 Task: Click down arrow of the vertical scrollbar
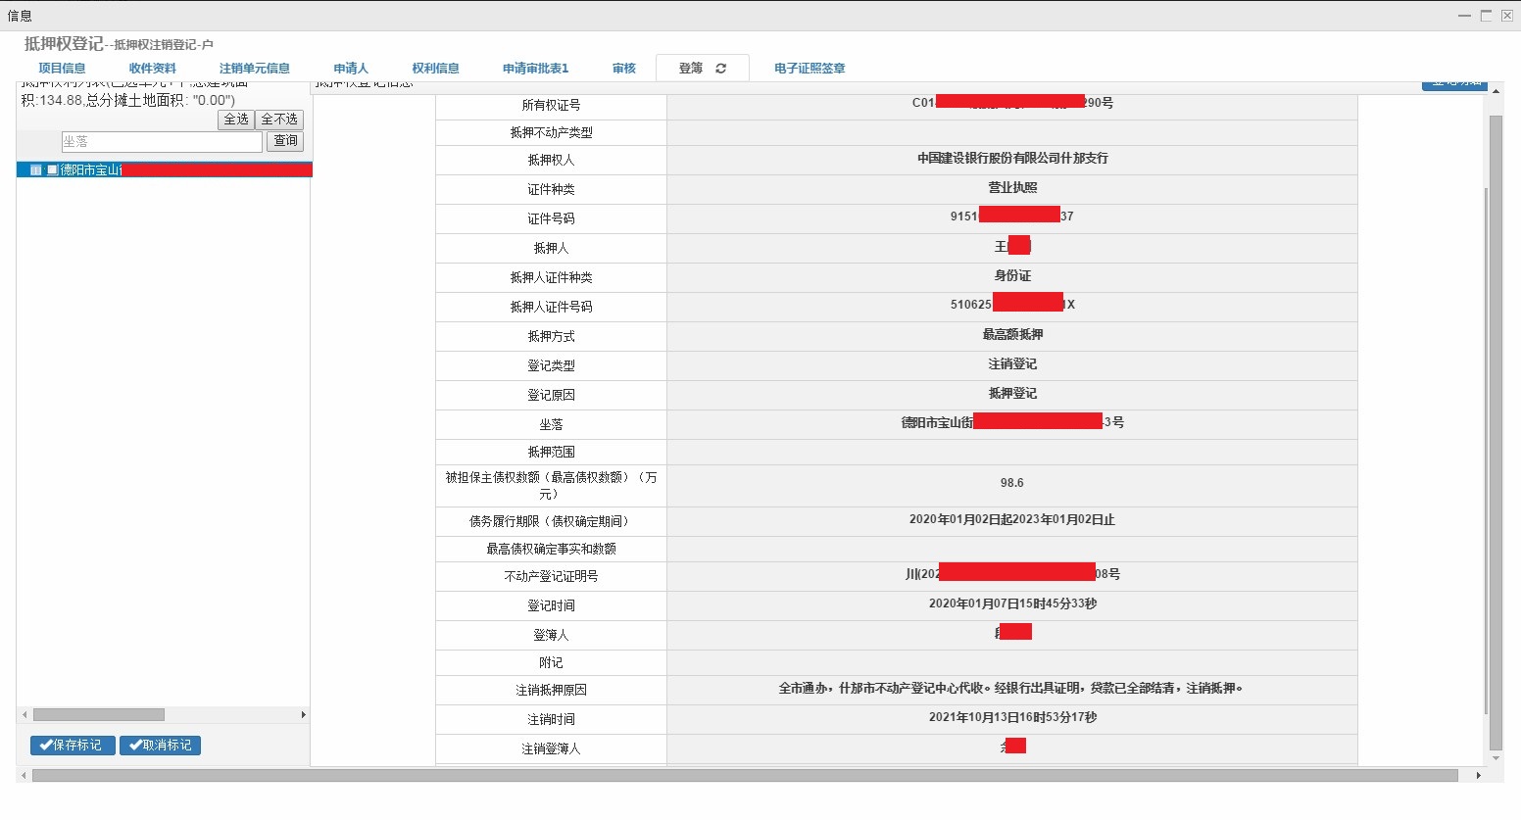1496,758
